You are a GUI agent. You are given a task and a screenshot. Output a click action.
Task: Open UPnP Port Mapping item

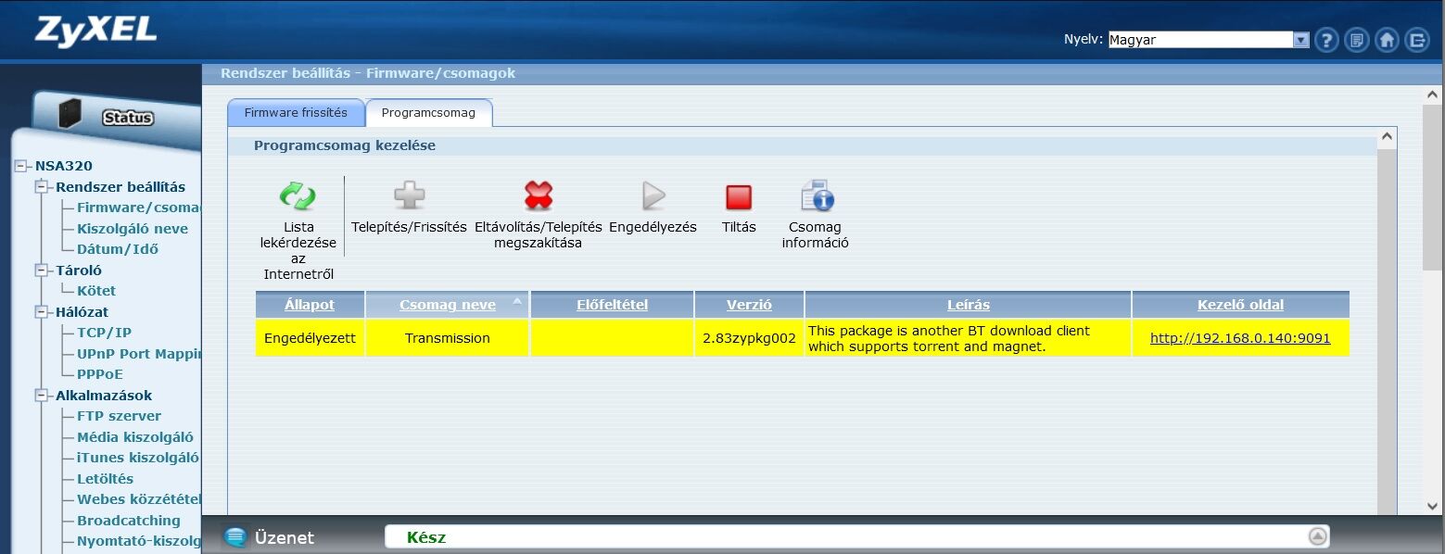(139, 354)
